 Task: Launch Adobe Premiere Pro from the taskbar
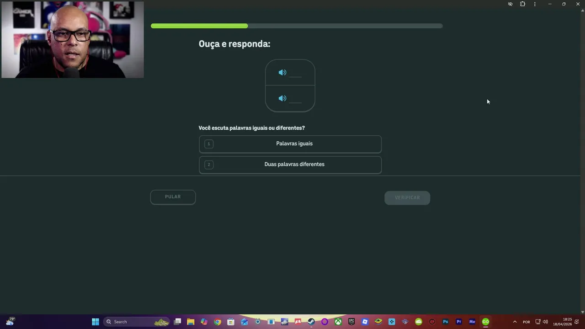pos(459,322)
